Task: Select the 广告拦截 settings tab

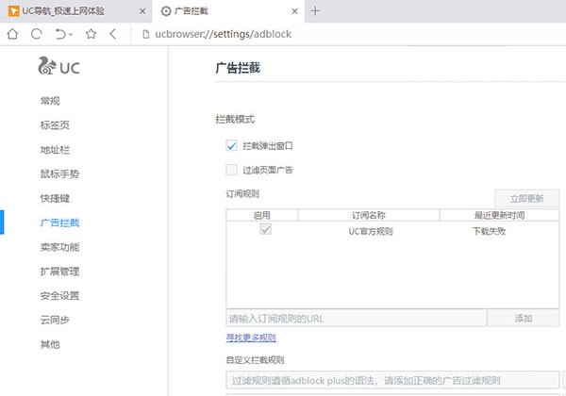Action: 228,11
